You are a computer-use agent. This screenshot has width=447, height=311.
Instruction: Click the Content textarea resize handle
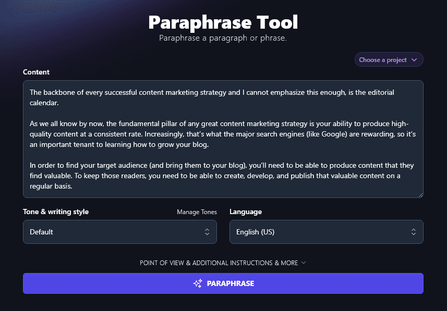[x=420, y=194]
